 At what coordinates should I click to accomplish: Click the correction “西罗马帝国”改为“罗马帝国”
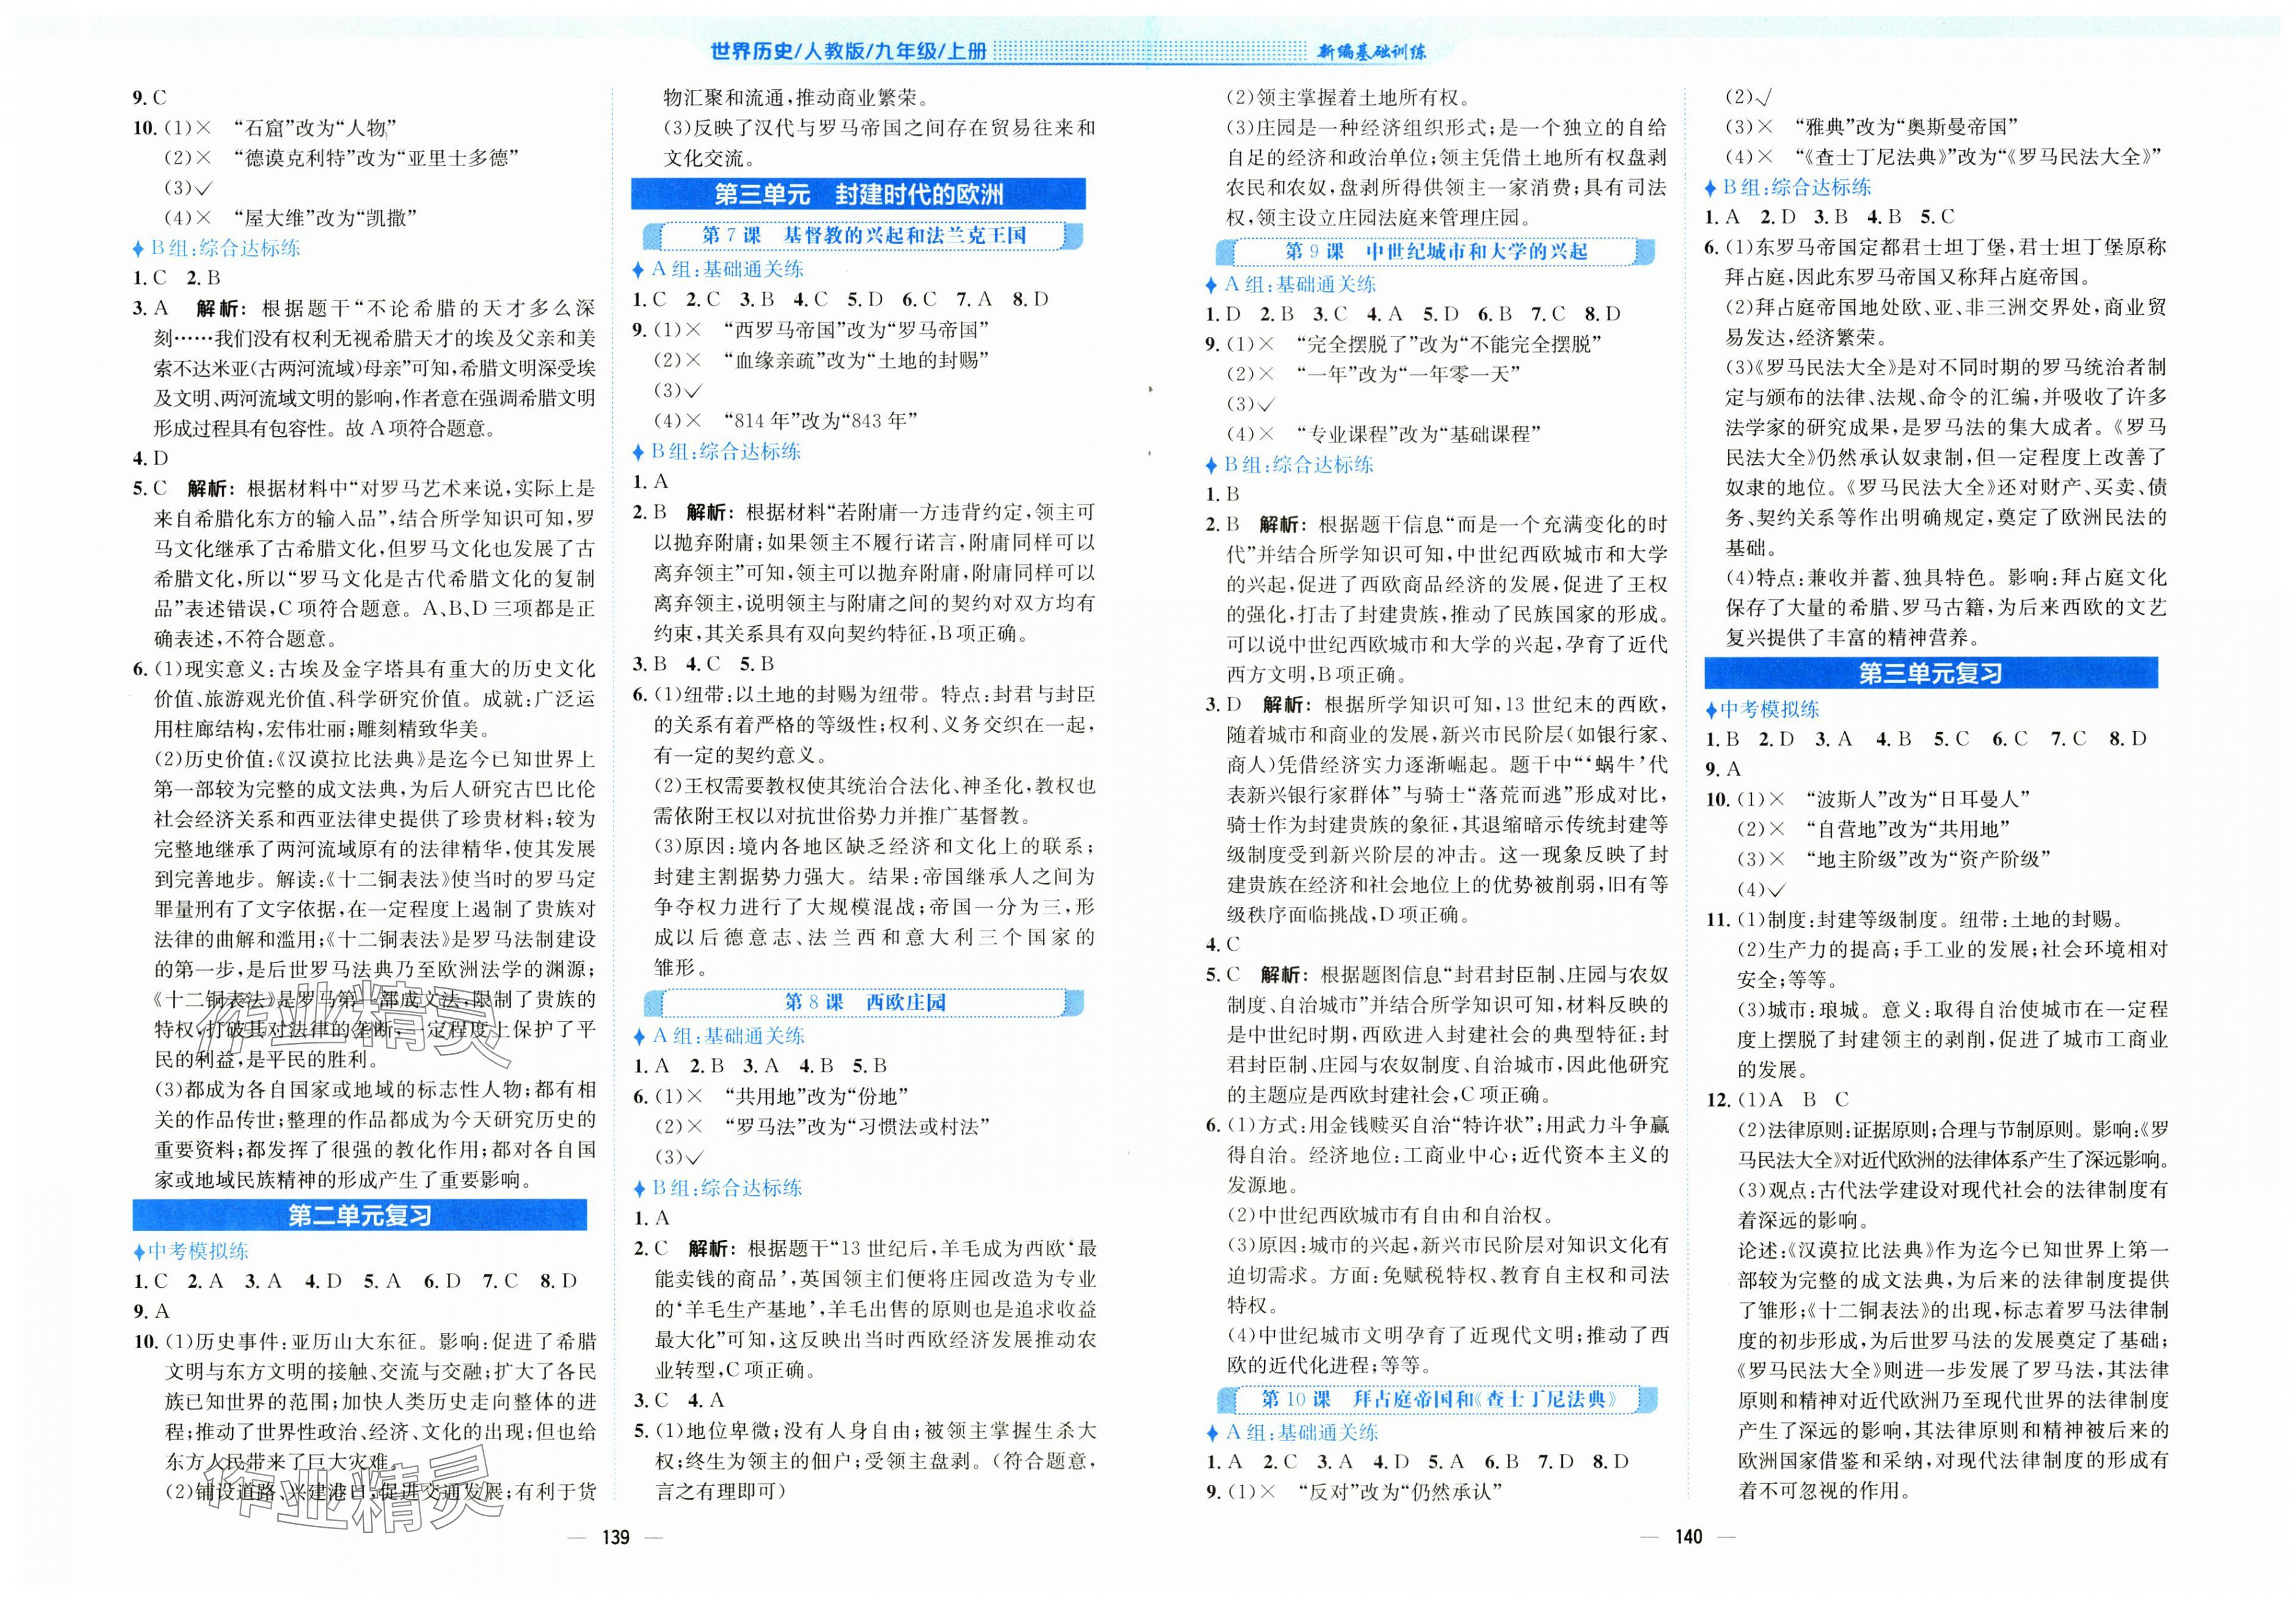(x=857, y=330)
